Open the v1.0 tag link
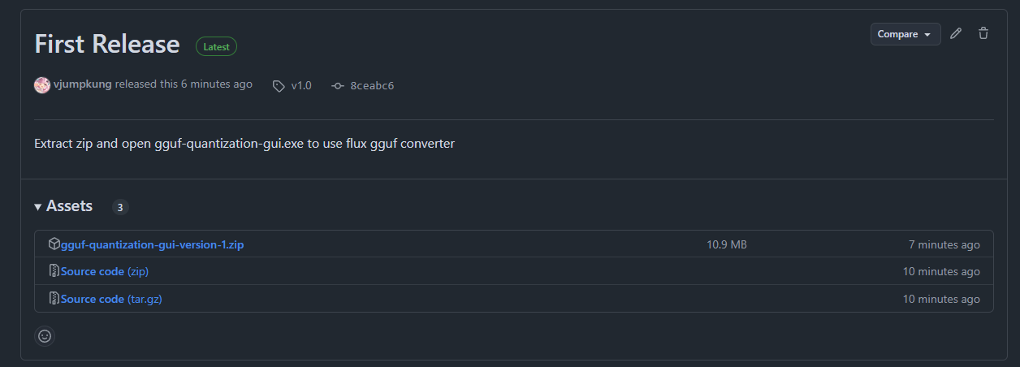This screenshot has width=1020, height=367. tap(301, 85)
